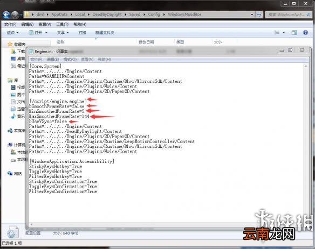Click the 新建文件夹 new folder button

pos(105,33)
